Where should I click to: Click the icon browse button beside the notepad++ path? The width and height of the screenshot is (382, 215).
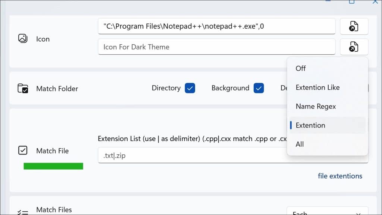(354, 26)
